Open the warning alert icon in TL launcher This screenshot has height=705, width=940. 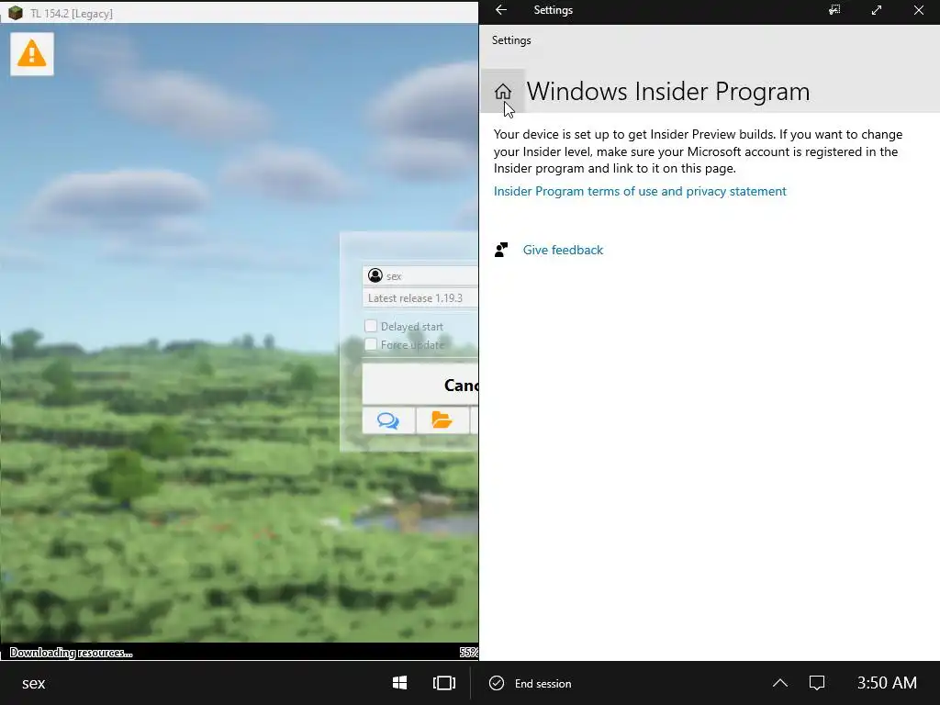pos(32,54)
